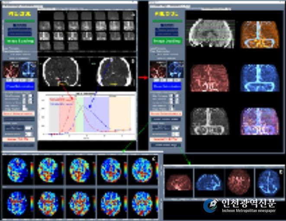Click the rainbow colorbar beside first perfusion map
Image resolution: width=286 pixels, height=221 pixels.
tap(31, 169)
